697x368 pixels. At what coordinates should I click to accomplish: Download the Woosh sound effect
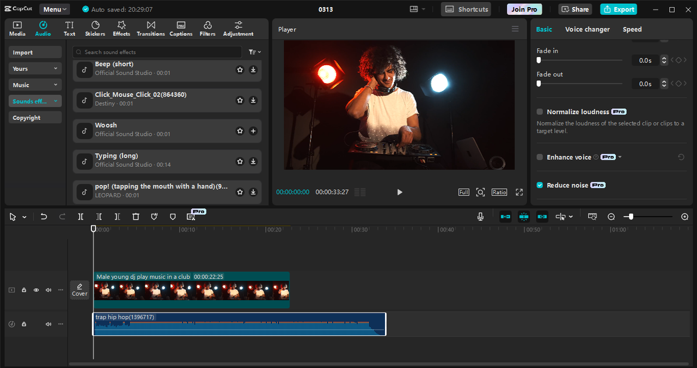pos(253,130)
